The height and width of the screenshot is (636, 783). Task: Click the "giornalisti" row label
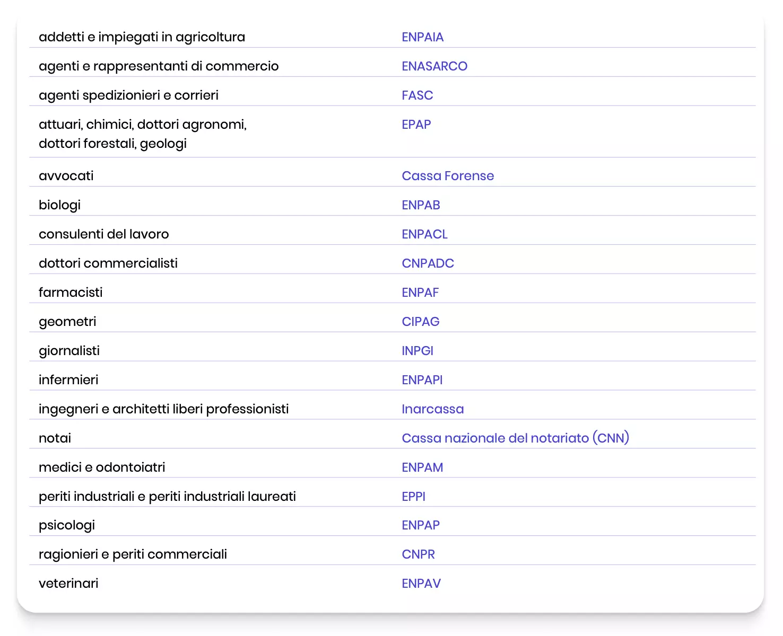click(x=69, y=351)
